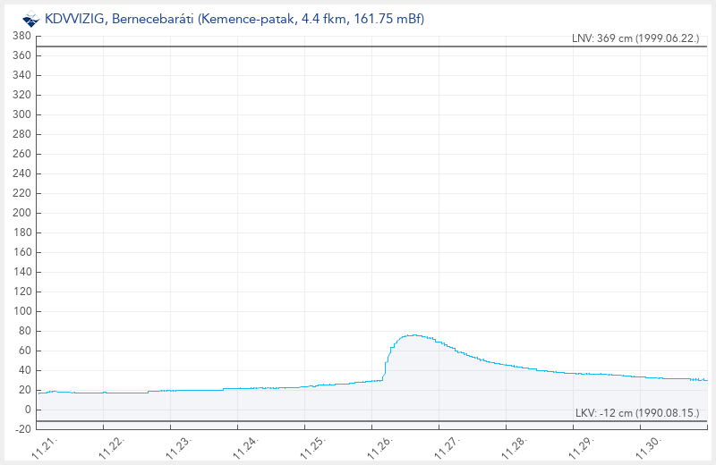This screenshot has width=716, height=465.
Task: Select the 11.28. date tick label
Action: [515, 448]
